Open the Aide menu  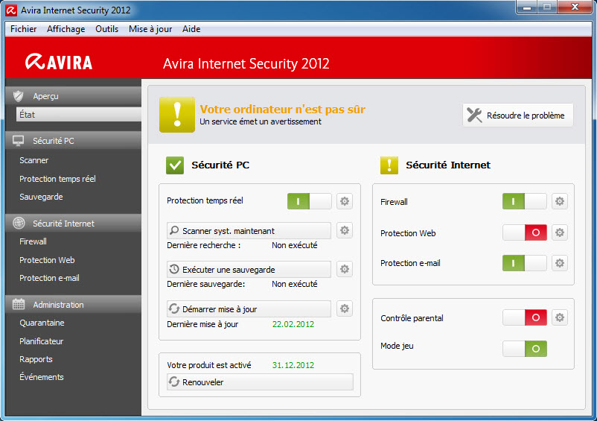click(x=191, y=29)
